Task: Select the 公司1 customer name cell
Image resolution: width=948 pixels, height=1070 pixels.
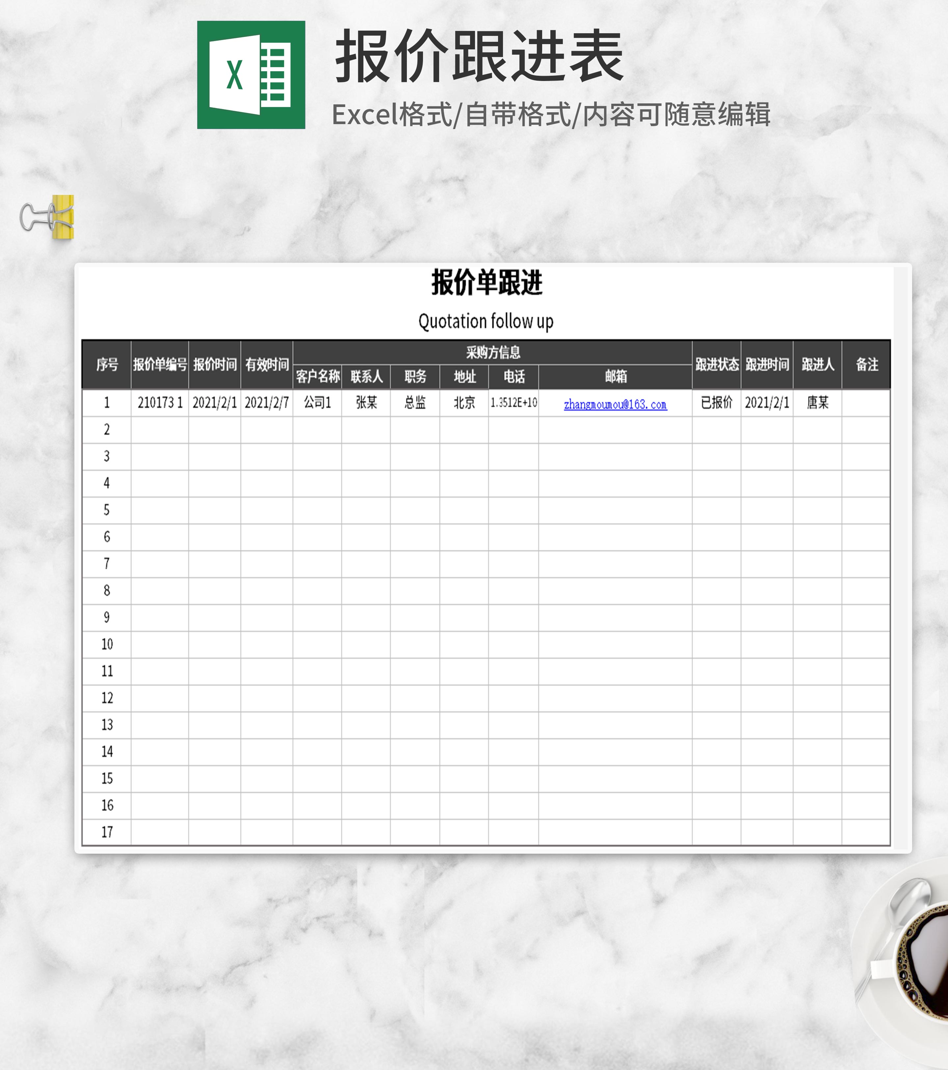Action: 317,403
